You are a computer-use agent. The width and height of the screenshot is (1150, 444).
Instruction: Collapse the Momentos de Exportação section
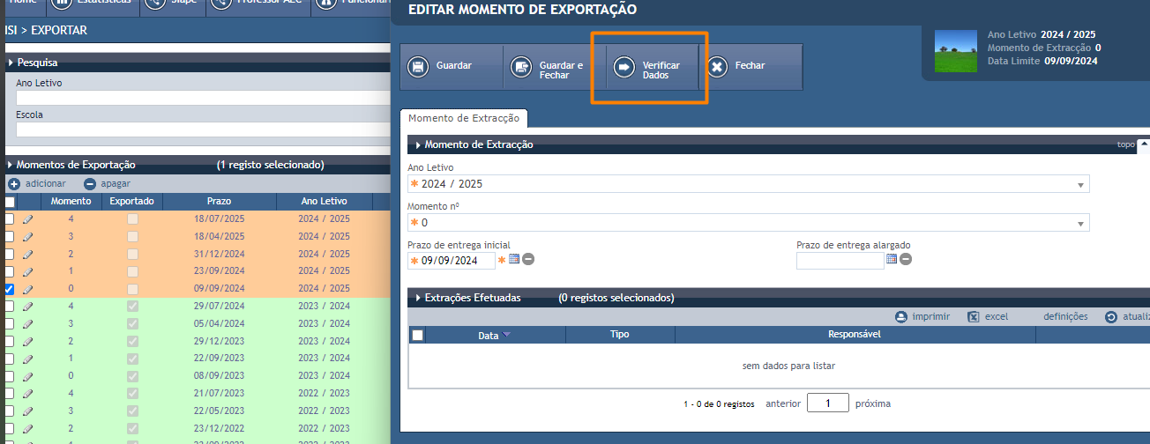pos(11,165)
